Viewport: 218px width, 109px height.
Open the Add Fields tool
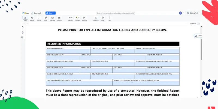pos(84,18)
